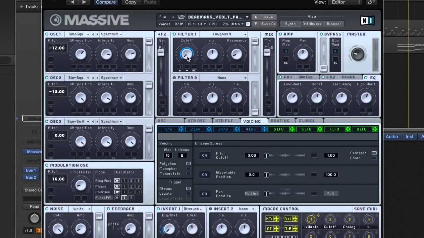Click the plugin link chain icon
Image resolution: width=424 pixels, height=238 pixels.
click(x=371, y=2)
